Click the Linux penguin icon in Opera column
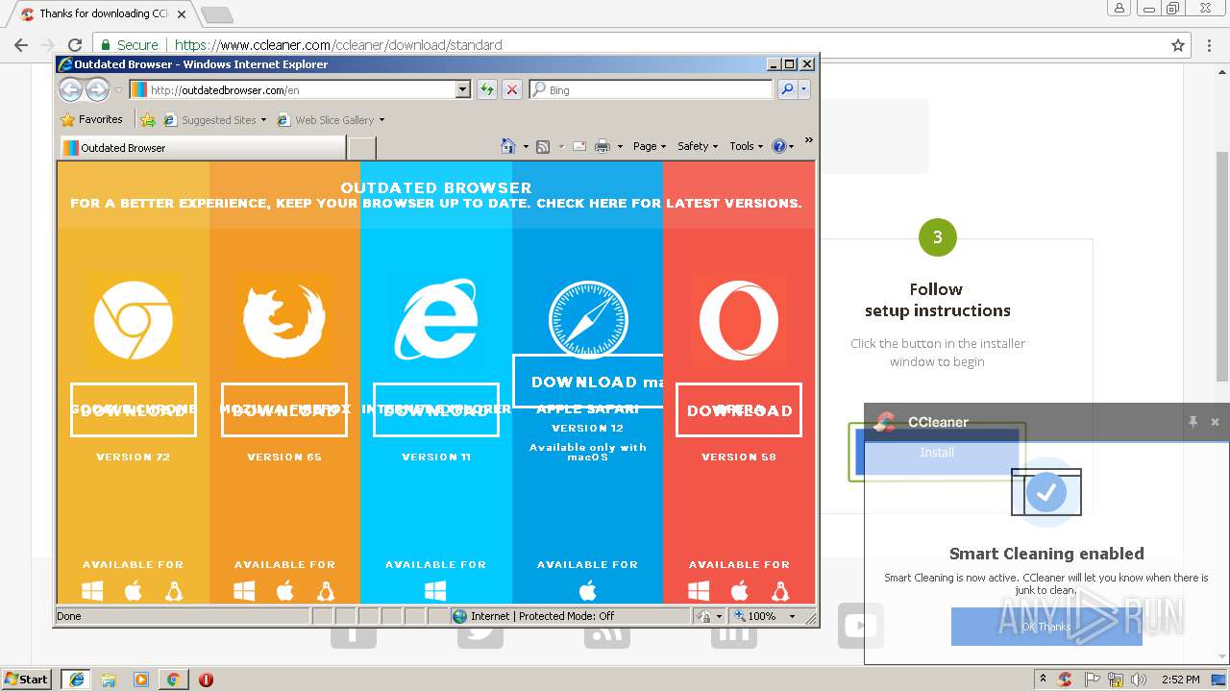The image size is (1230, 692). (x=779, y=591)
